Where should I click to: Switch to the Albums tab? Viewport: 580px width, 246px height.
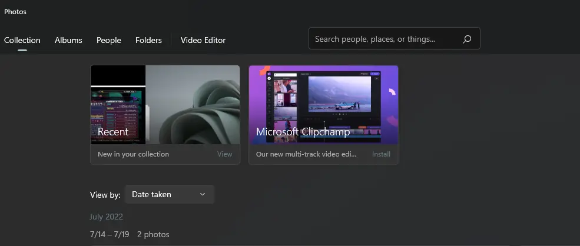68,41
